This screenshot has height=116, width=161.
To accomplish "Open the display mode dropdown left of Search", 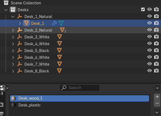I will (4, 88).
